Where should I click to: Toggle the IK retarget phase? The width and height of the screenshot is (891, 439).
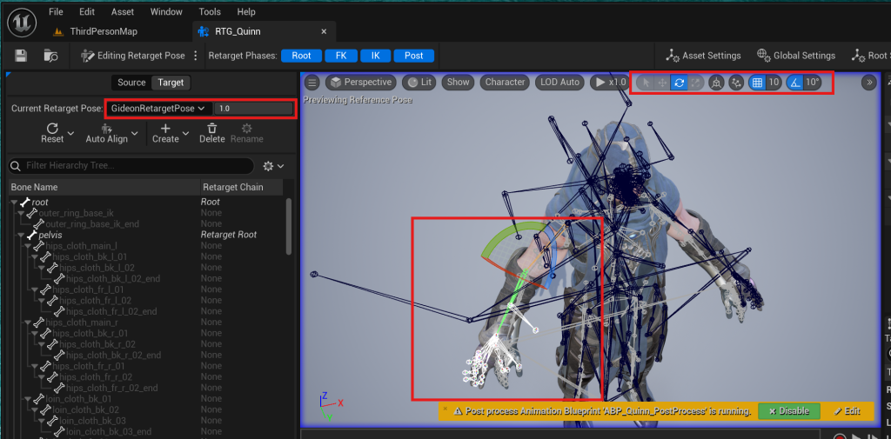point(375,56)
